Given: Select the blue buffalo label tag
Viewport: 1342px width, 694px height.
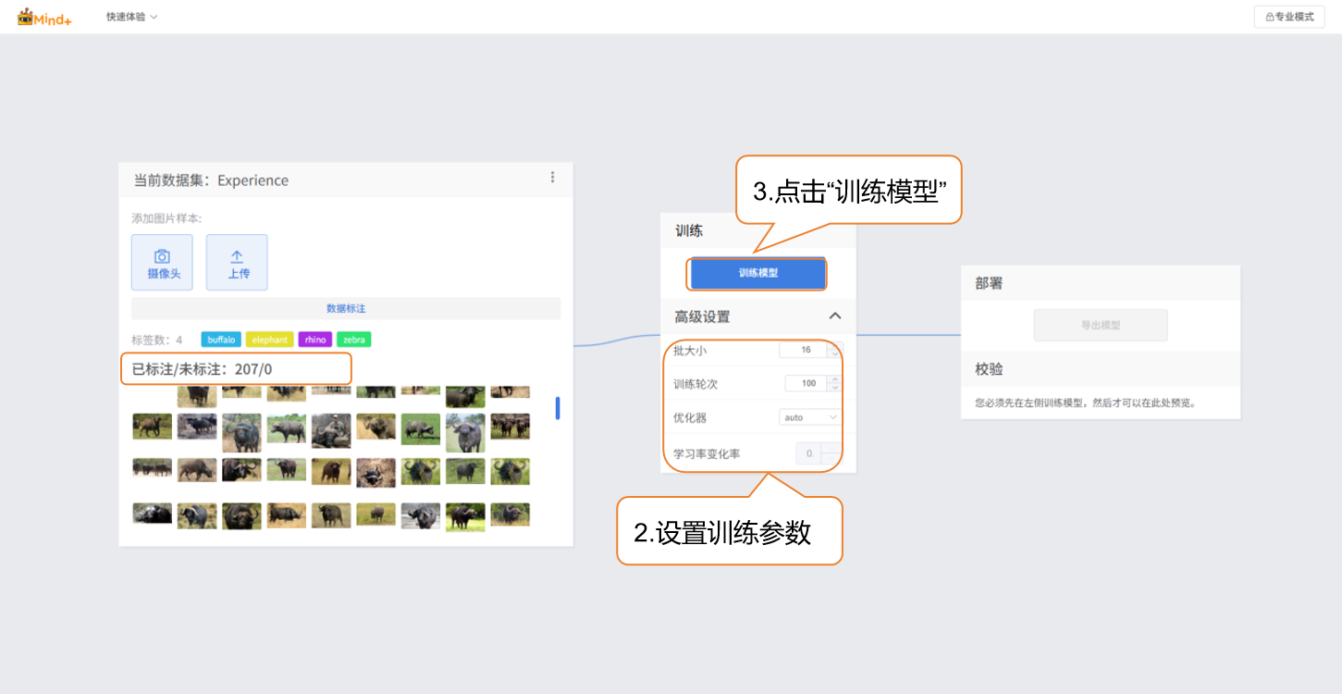Looking at the screenshot, I should (x=221, y=340).
